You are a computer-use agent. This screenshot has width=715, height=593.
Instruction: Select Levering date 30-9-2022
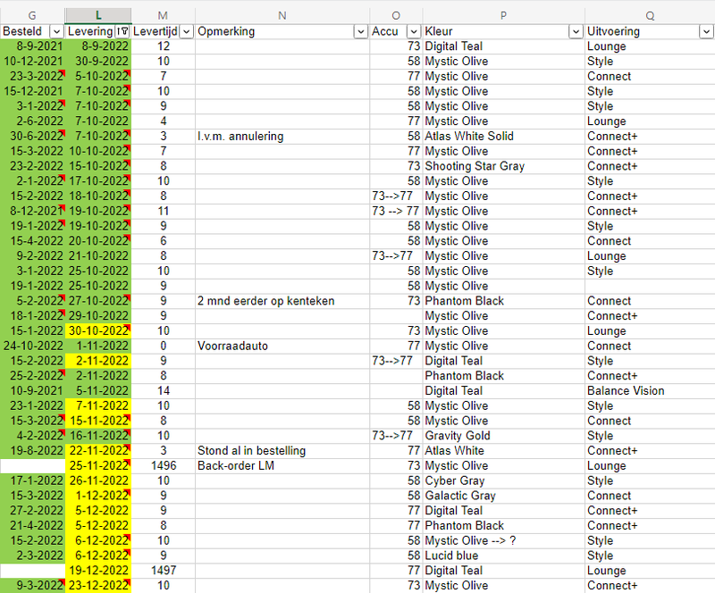coord(98,61)
